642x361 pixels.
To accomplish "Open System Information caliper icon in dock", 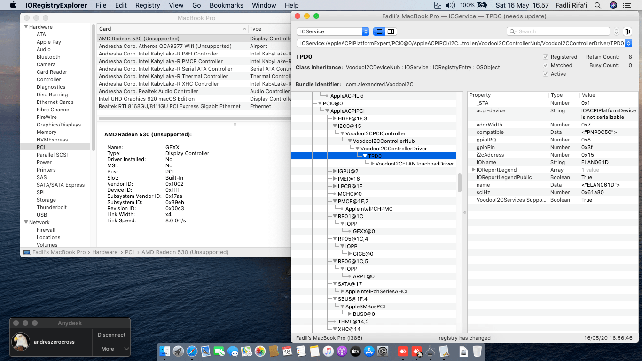I will coord(431,351).
